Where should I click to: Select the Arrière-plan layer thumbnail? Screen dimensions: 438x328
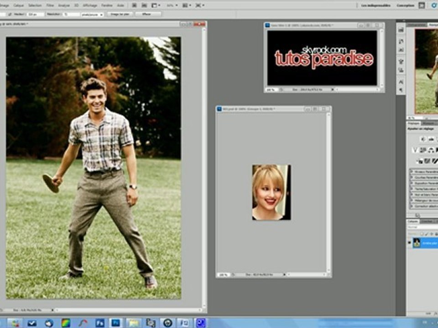click(x=417, y=243)
